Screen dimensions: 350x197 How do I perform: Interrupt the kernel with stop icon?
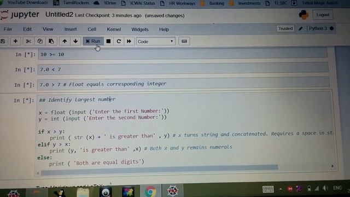[x=108, y=41]
